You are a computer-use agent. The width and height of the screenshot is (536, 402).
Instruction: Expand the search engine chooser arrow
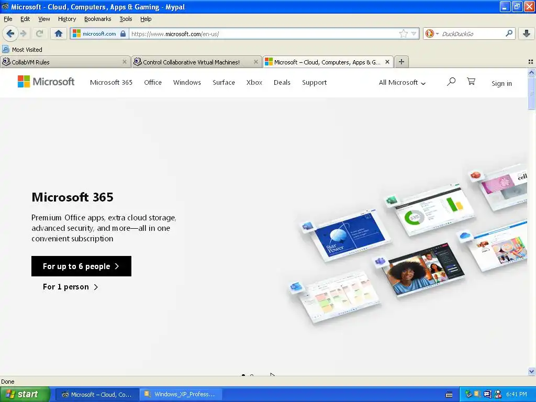pos(437,34)
